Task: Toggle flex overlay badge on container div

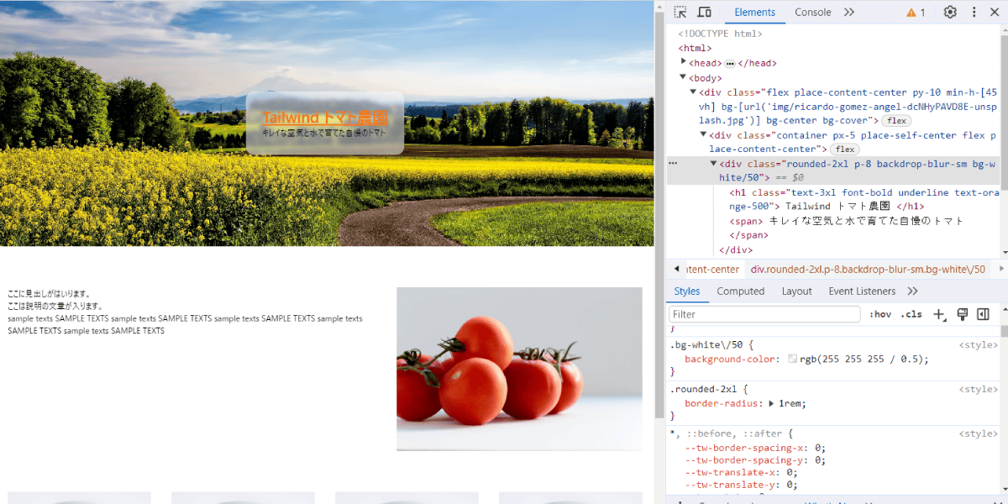Action: click(845, 150)
